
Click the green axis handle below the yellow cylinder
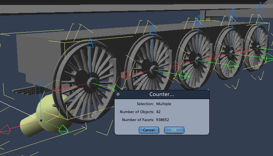63,129
